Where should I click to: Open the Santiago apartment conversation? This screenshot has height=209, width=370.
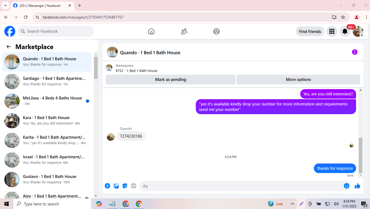pos(47,81)
